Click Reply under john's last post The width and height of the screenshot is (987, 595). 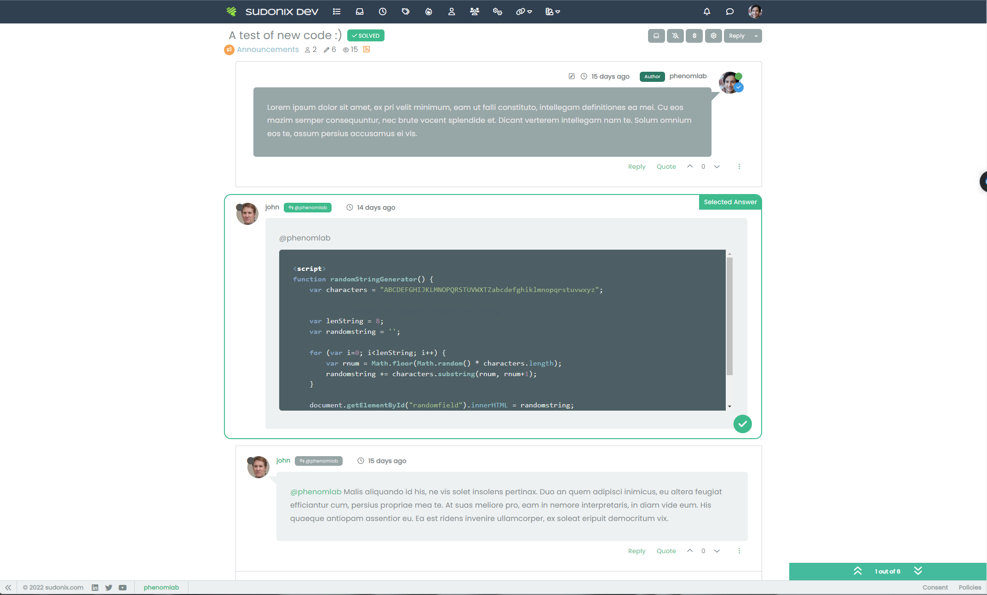(637, 551)
